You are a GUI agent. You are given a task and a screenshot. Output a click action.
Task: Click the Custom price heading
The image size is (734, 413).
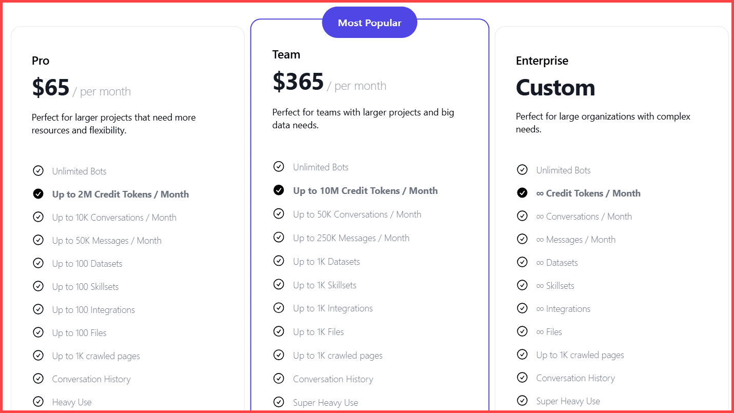[x=555, y=88]
